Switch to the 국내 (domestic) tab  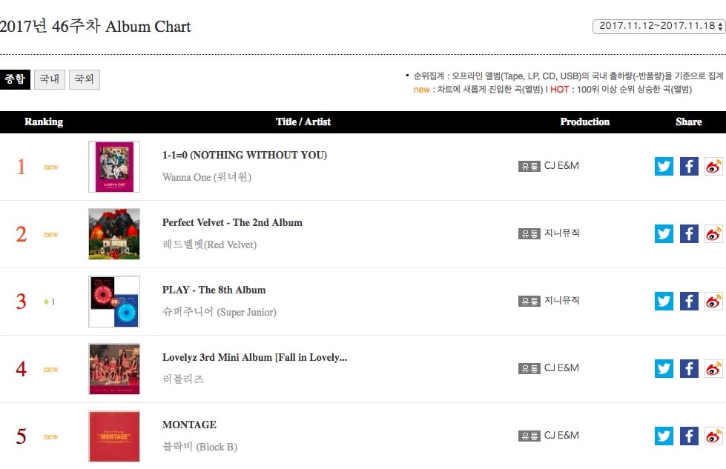[x=50, y=79]
